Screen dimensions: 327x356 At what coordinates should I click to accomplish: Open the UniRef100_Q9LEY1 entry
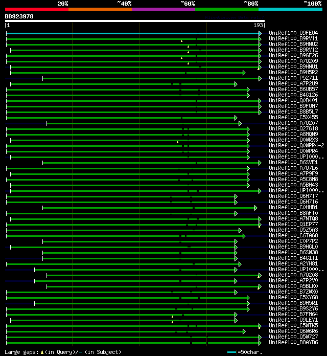click(293, 320)
